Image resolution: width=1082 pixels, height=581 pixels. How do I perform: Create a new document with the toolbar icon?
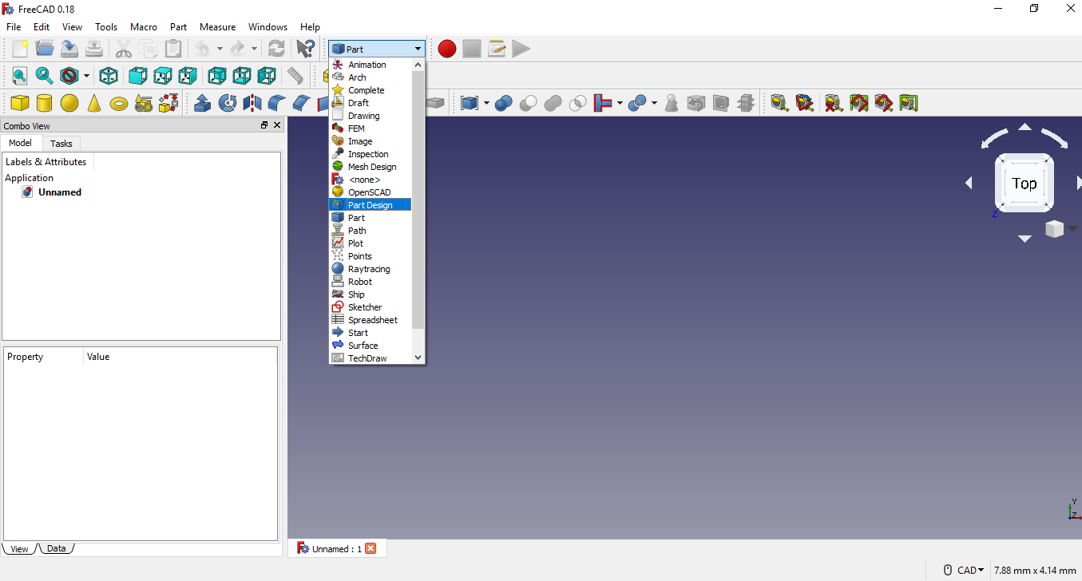click(20, 49)
